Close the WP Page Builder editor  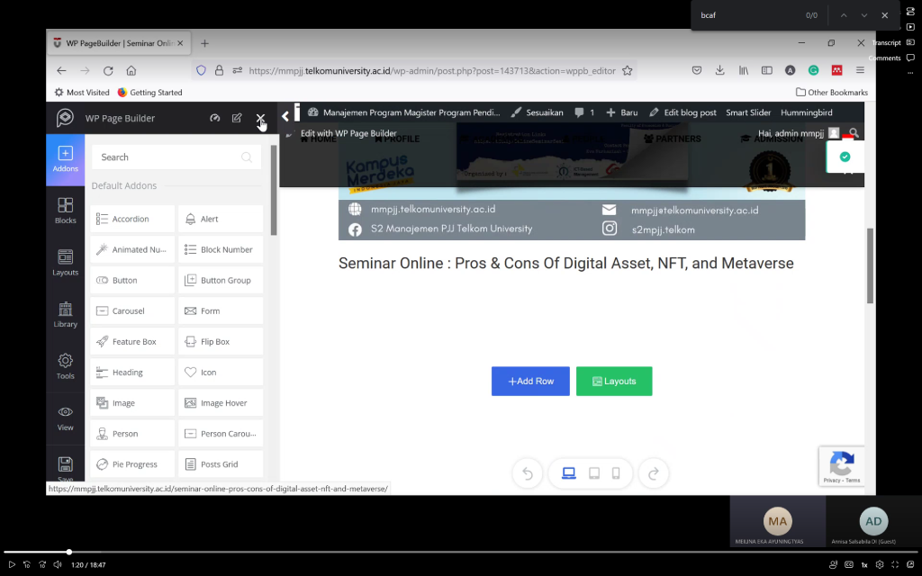click(260, 118)
